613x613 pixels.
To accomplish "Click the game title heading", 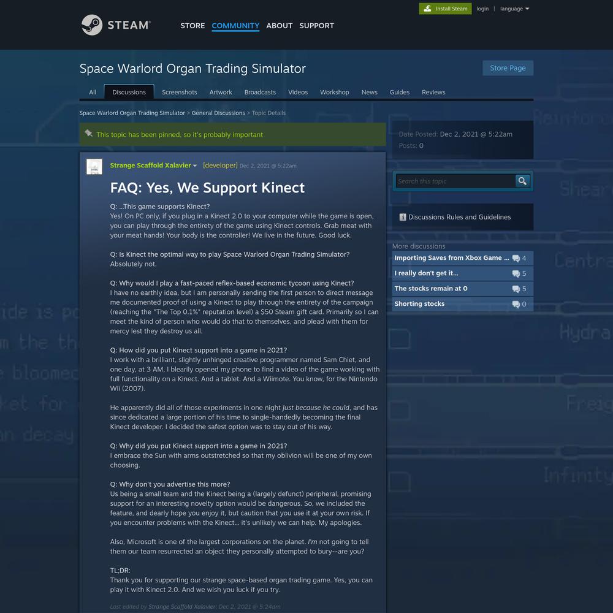I will [192, 69].
